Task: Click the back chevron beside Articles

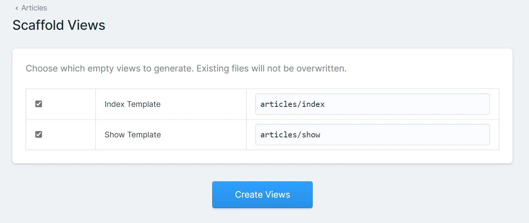Action: pos(16,8)
